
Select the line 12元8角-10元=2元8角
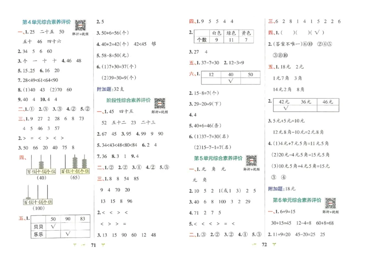(x=298, y=132)
